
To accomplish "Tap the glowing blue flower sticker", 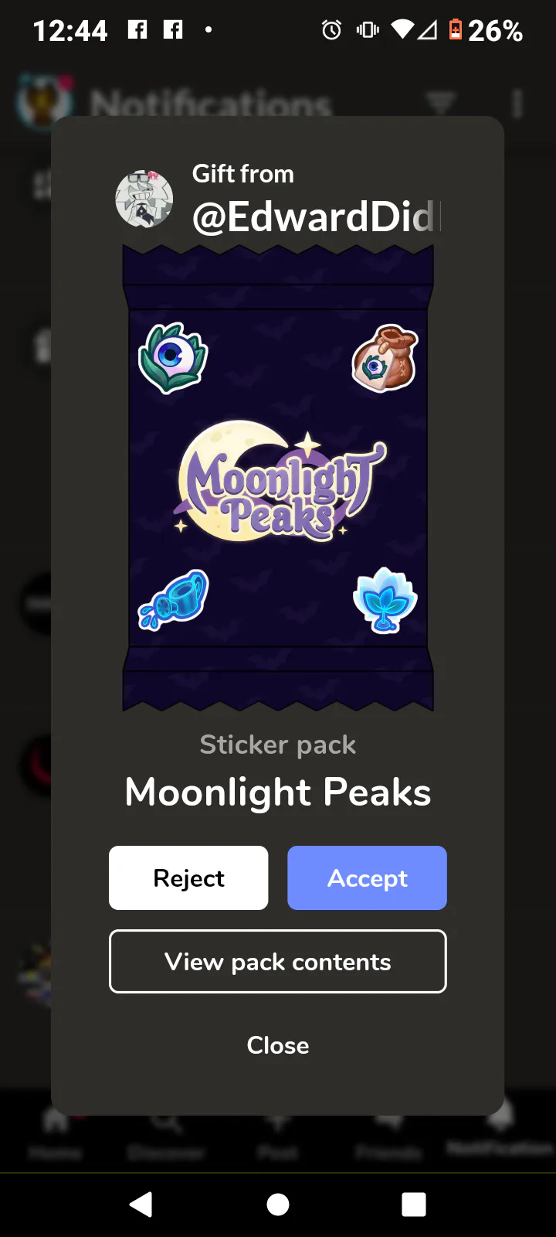I will tap(385, 600).
